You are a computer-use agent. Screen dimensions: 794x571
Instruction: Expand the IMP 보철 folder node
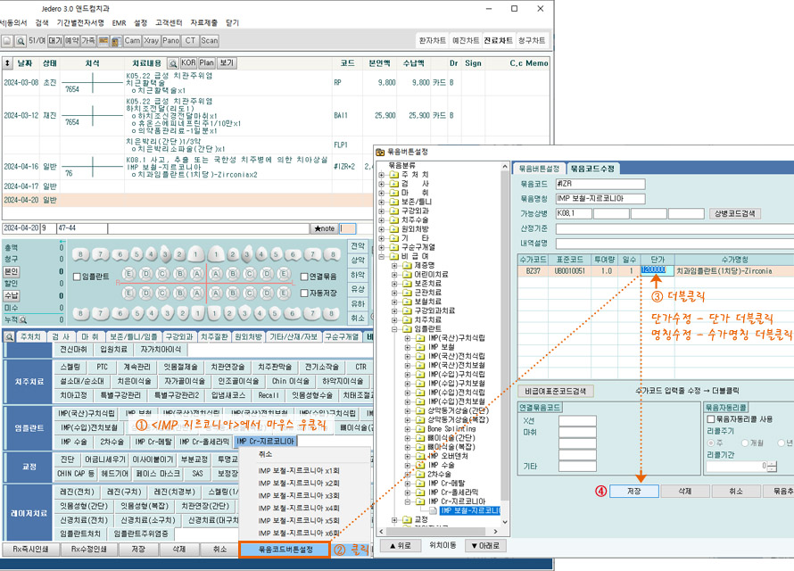point(408,347)
